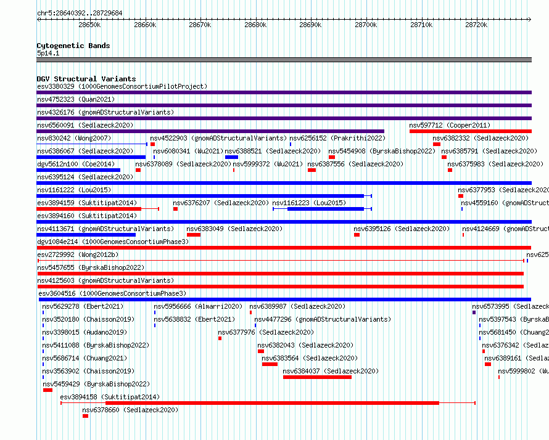The width and height of the screenshot is (549, 440).
Task: Click nsv6375983 (Sedlazeck2020) label
Action: coord(495,164)
